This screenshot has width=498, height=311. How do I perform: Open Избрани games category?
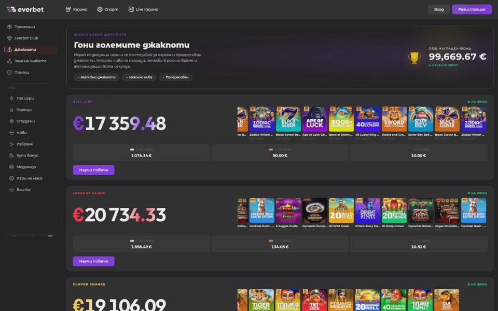(25, 144)
